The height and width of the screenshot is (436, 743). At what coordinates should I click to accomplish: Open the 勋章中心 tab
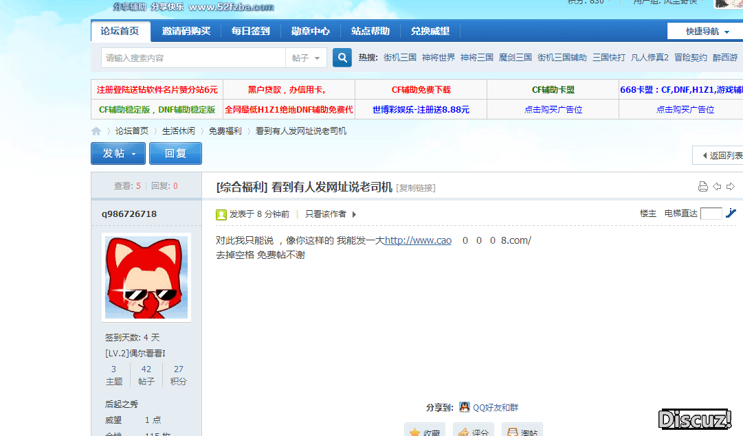pyautogui.click(x=311, y=32)
